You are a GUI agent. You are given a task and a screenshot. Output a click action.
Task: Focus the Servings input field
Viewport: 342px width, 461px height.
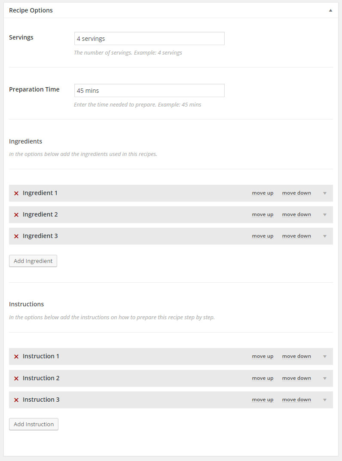[x=150, y=39]
